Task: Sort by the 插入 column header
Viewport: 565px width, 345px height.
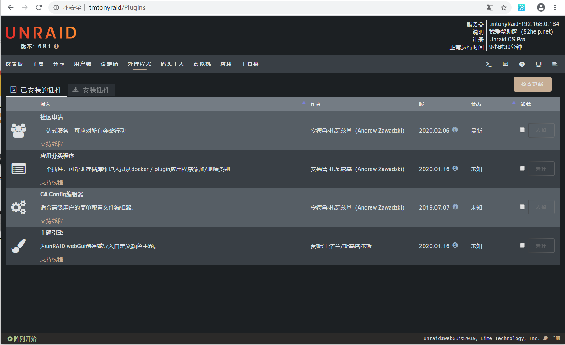Action: click(x=45, y=104)
